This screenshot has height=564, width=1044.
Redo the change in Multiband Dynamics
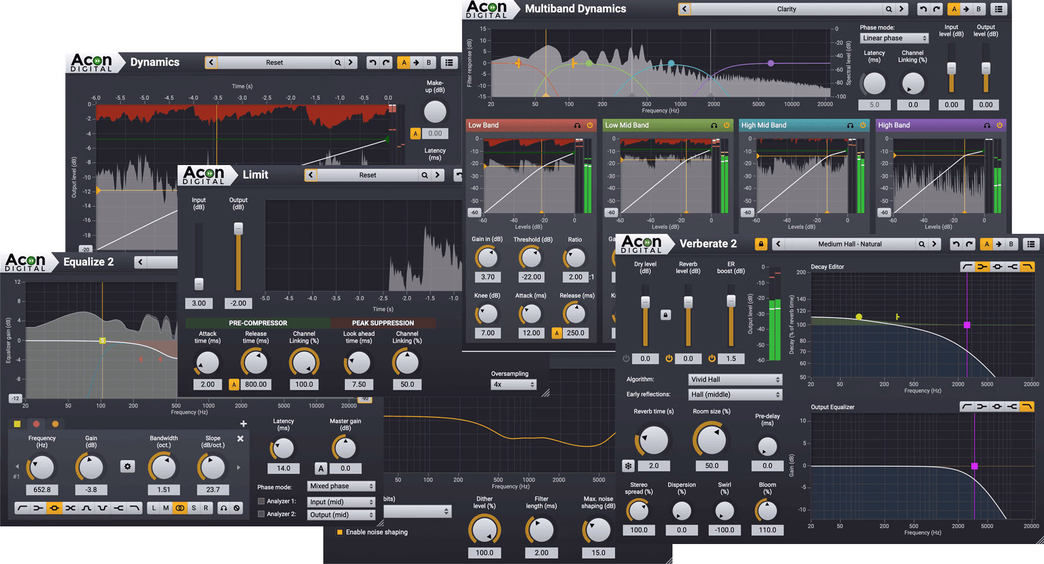tap(936, 9)
